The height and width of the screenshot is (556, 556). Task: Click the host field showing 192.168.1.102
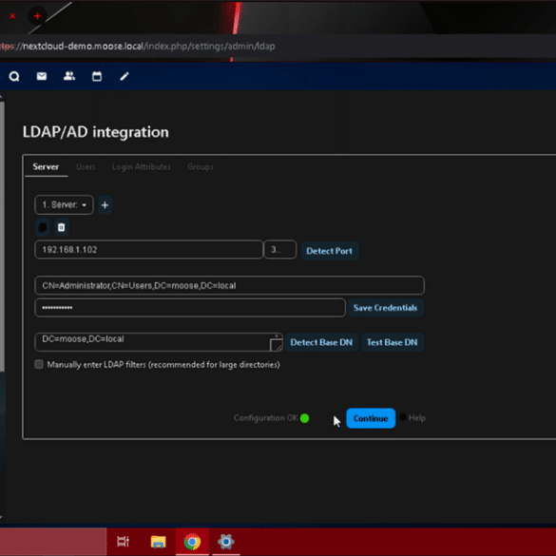[x=149, y=250]
